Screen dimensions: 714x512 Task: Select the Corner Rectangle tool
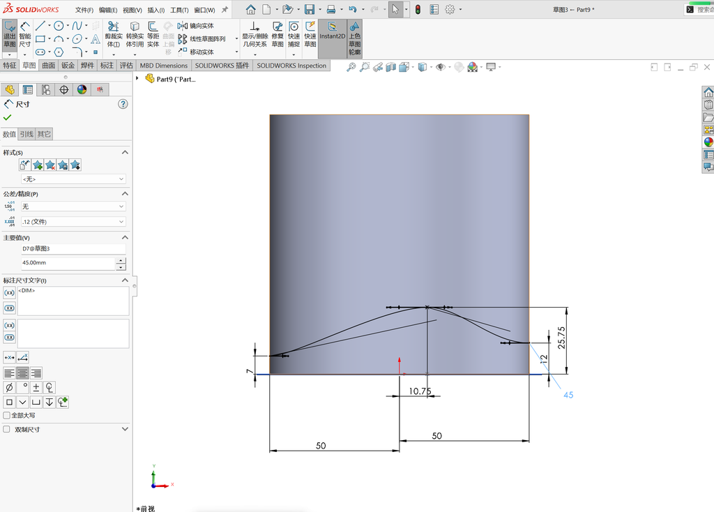pyautogui.click(x=40, y=39)
